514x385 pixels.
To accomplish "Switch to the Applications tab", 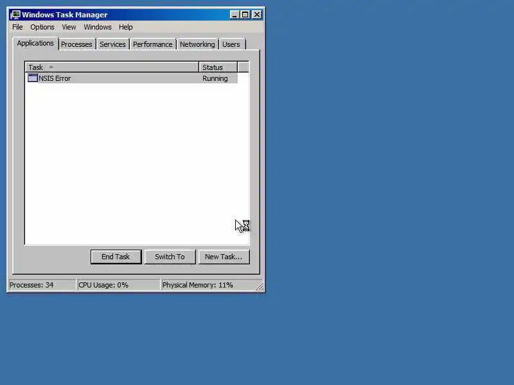I will (35, 43).
